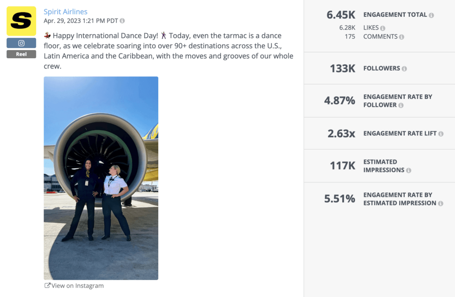
Task: Open the Followers metric info icon
Action: click(x=405, y=68)
